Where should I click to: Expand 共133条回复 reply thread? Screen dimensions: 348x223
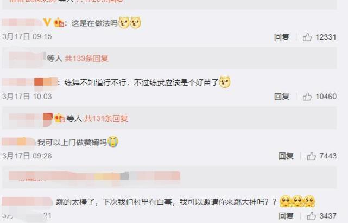tap(86, 59)
